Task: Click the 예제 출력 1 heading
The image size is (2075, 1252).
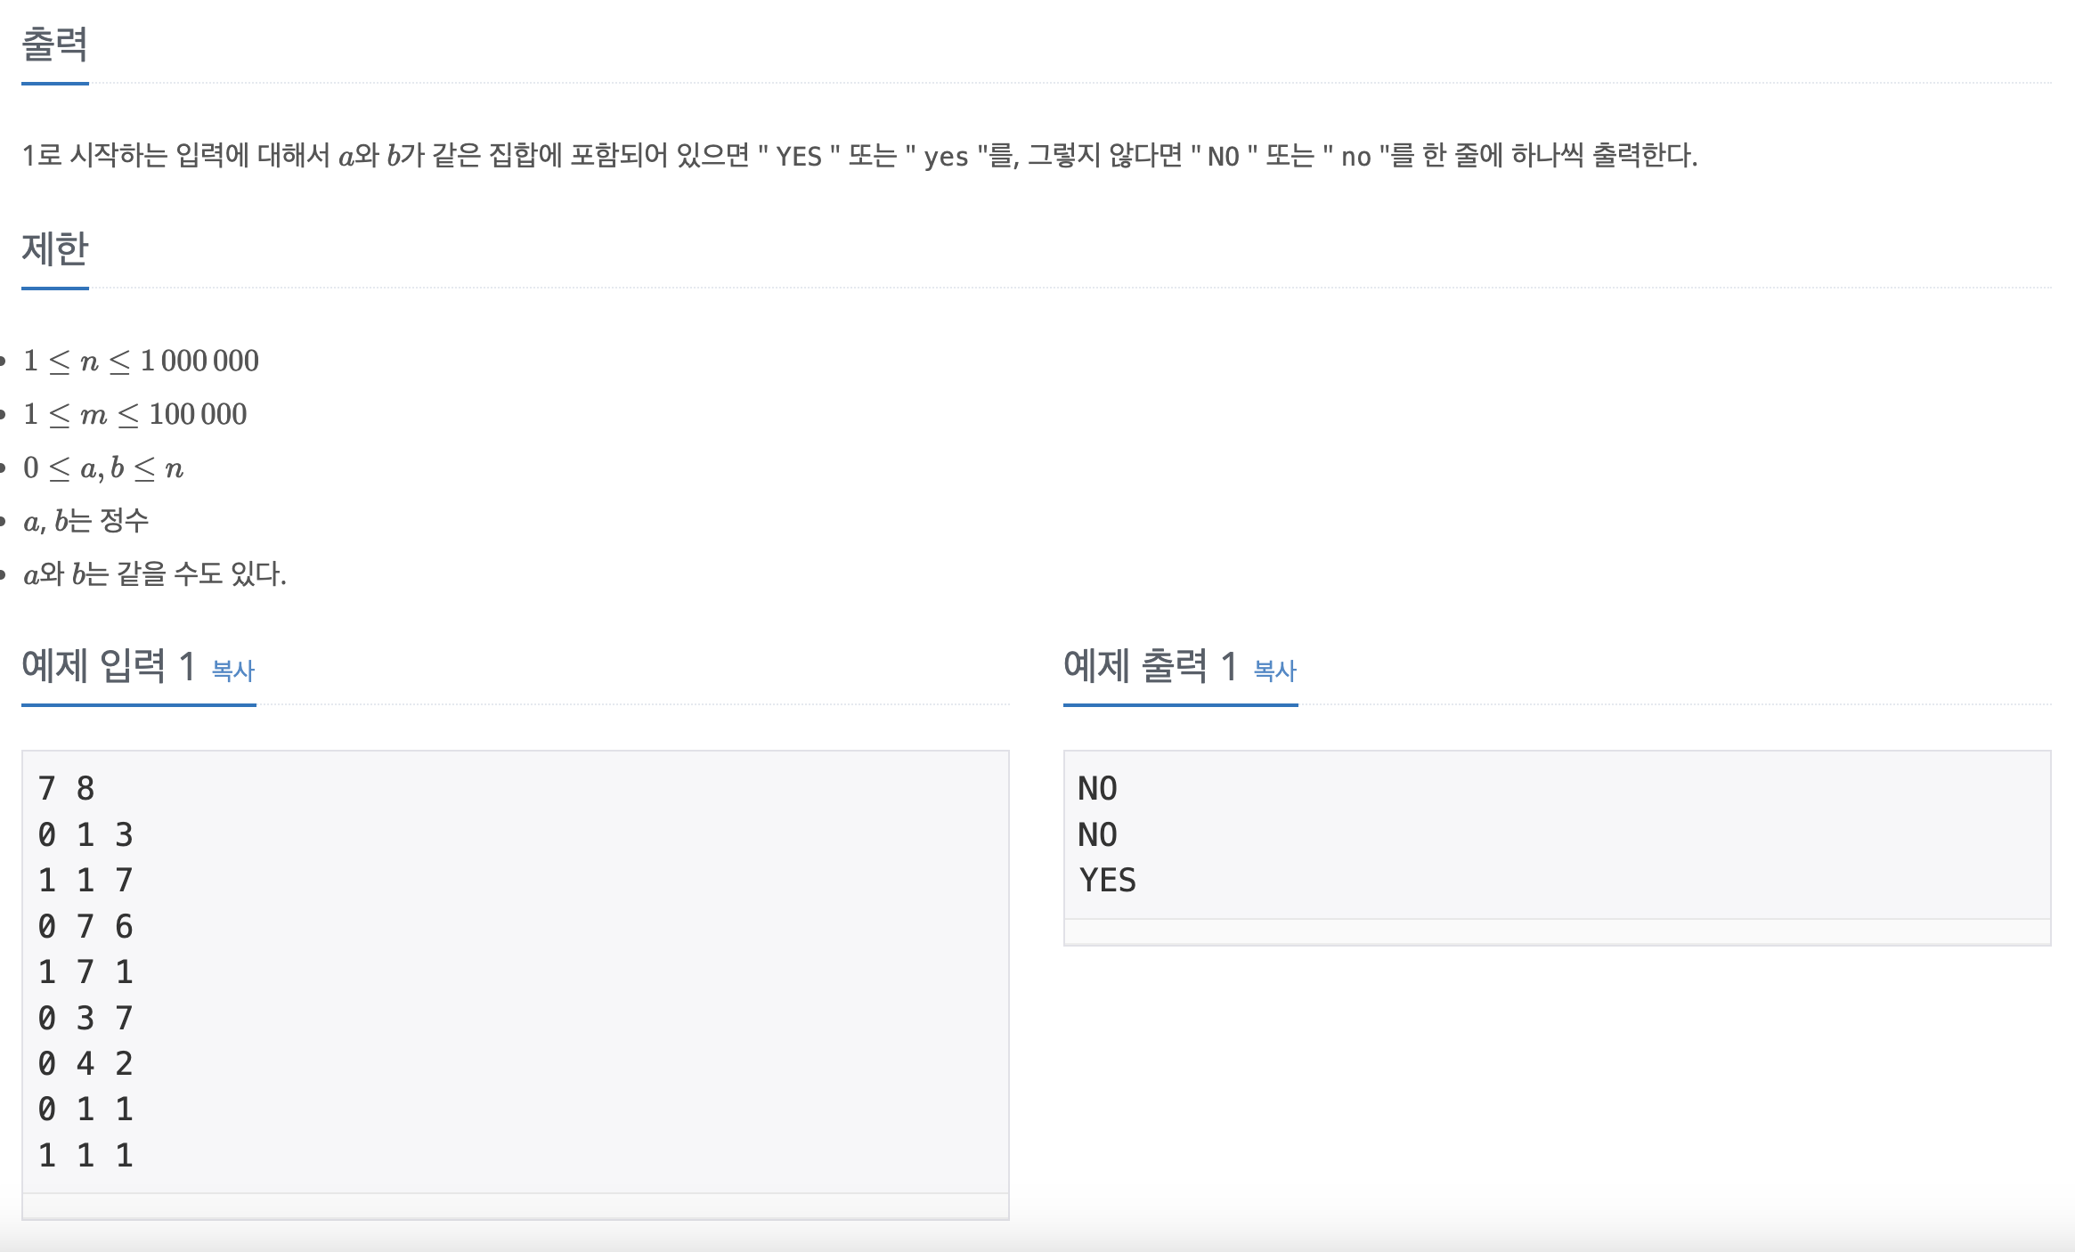Action: click(x=1151, y=666)
